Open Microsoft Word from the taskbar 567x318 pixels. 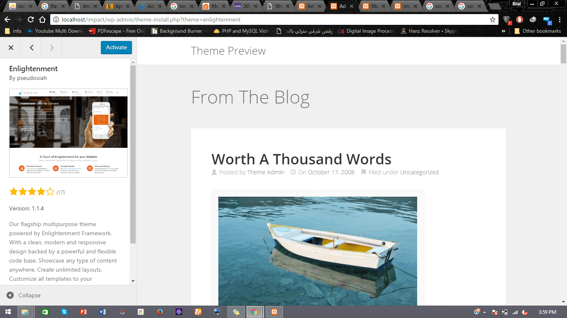(x=102, y=311)
